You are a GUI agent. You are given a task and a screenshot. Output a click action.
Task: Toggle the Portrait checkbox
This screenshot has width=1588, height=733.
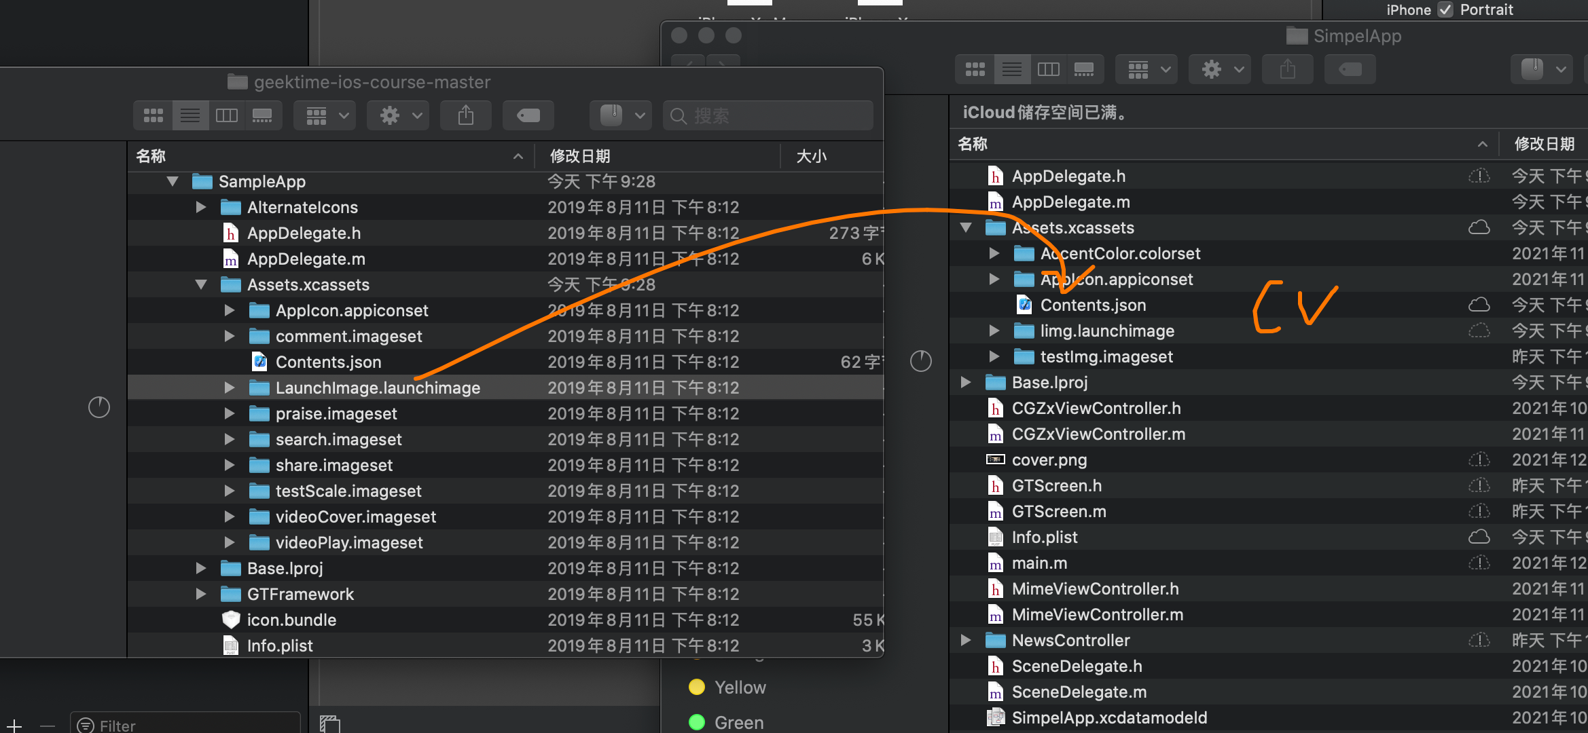[1445, 10]
